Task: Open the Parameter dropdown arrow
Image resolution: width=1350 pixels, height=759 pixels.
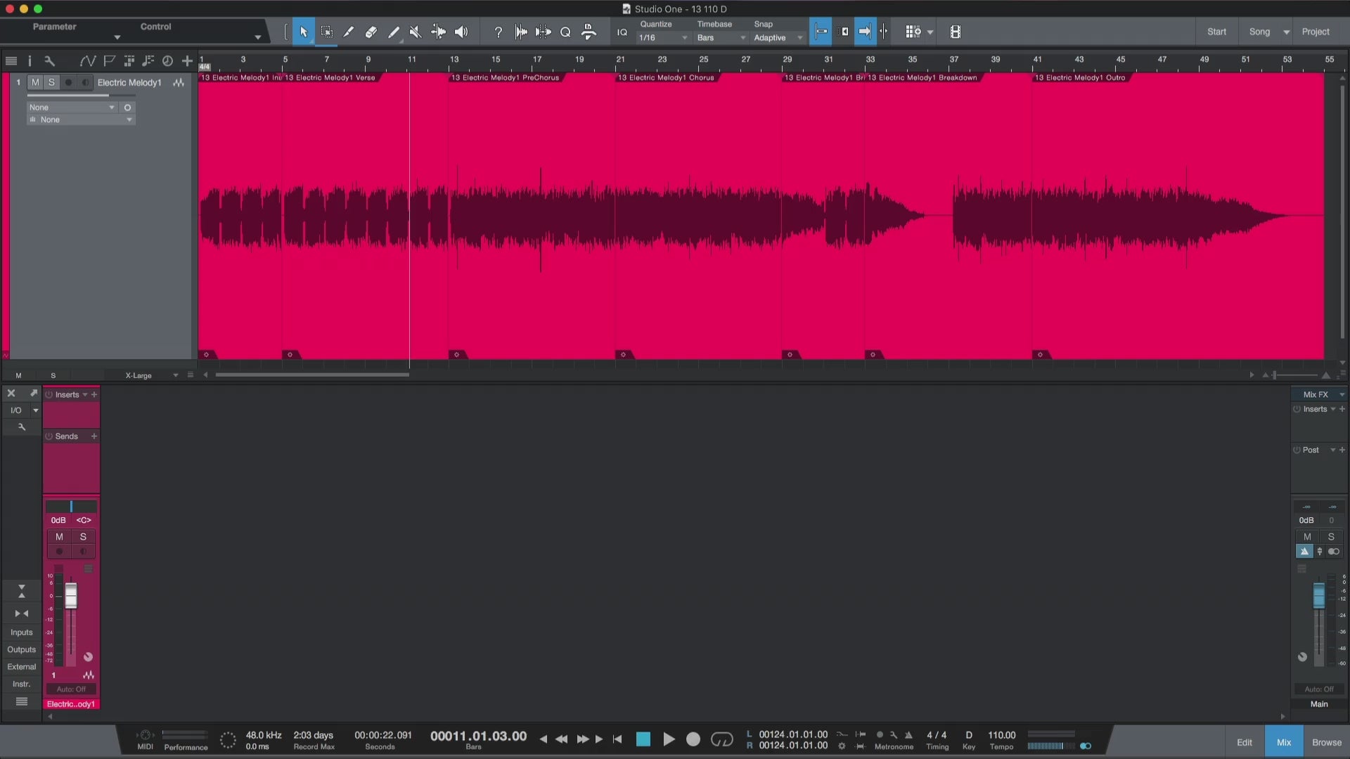Action: coord(117,37)
